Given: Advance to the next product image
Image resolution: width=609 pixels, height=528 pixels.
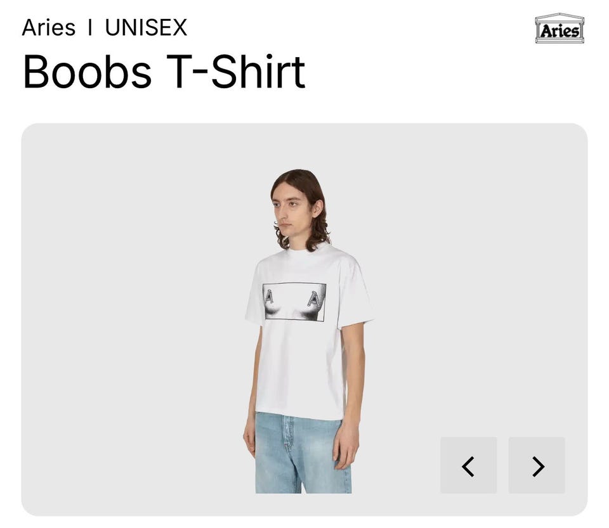Looking at the screenshot, I should tap(537, 465).
